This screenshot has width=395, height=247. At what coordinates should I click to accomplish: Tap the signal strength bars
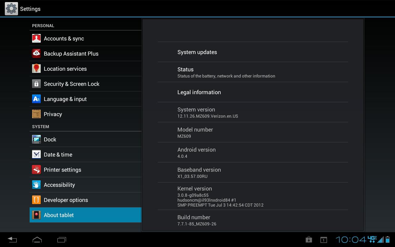click(380, 240)
